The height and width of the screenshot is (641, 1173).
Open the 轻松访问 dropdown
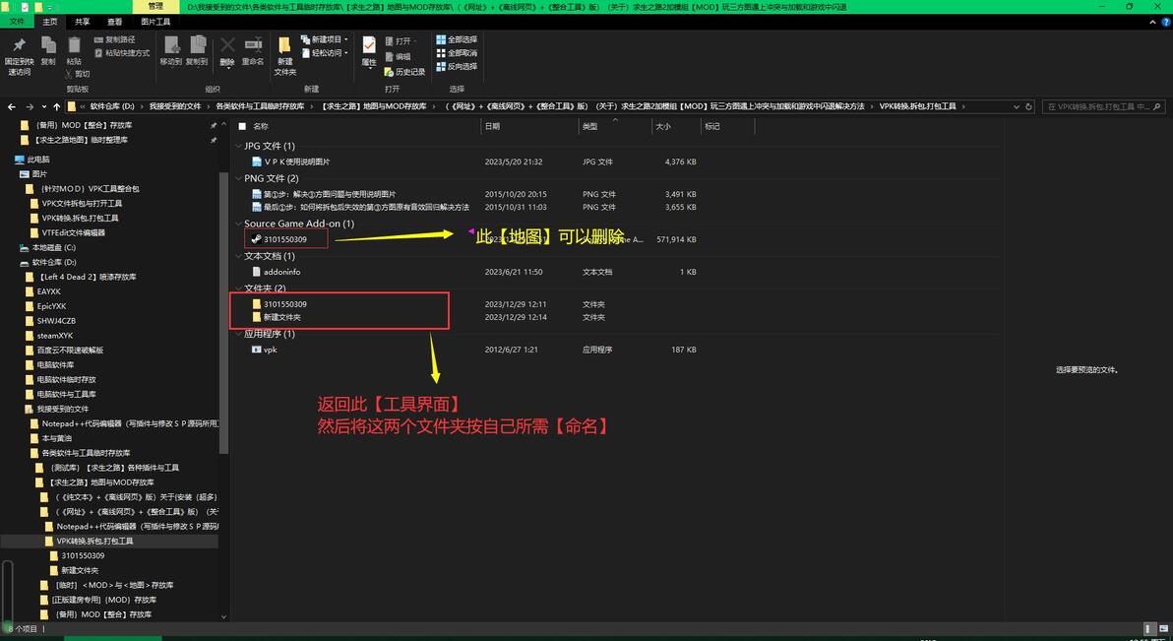[x=324, y=53]
